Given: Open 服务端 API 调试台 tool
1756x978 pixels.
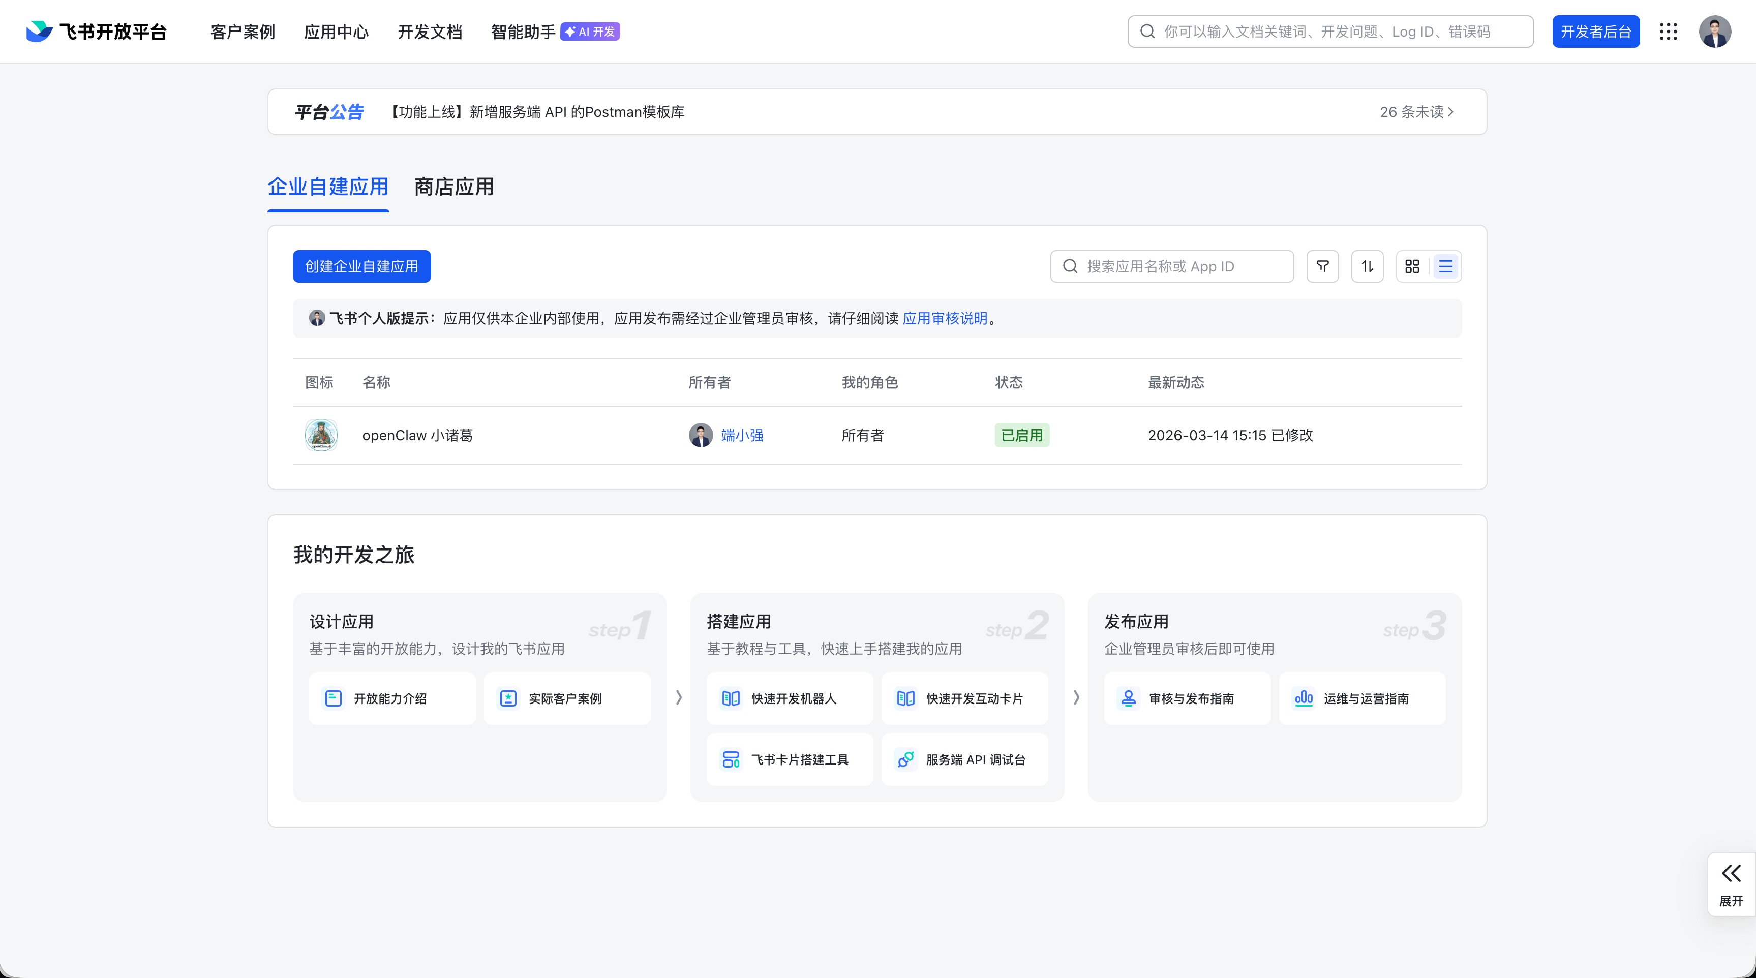Looking at the screenshot, I should pyautogui.click(x=964, y=759).
